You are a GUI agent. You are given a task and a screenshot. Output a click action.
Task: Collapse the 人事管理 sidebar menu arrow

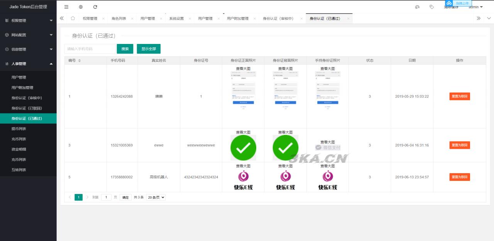[x=51, y=64]
